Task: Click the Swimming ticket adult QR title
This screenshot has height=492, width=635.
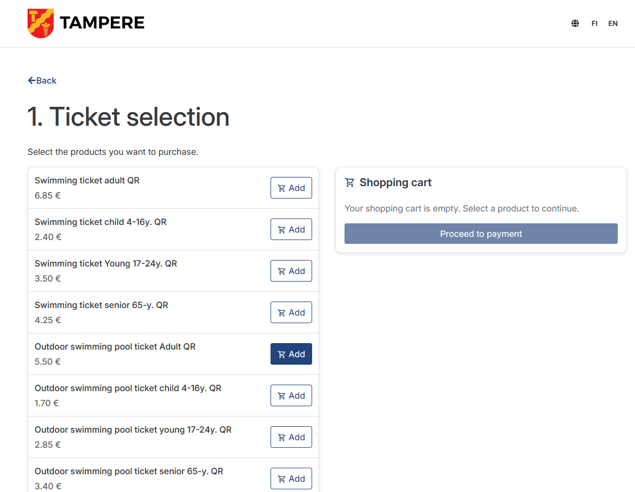Action: tap(87, 180)
